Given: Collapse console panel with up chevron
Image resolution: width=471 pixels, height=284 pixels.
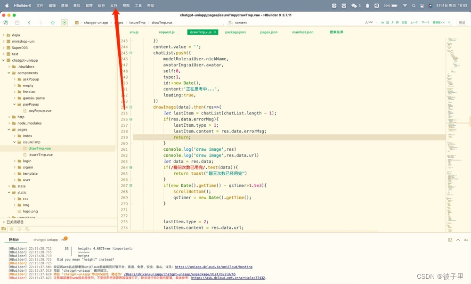Looking at the screenshot, I should click(x=458, y=240).
